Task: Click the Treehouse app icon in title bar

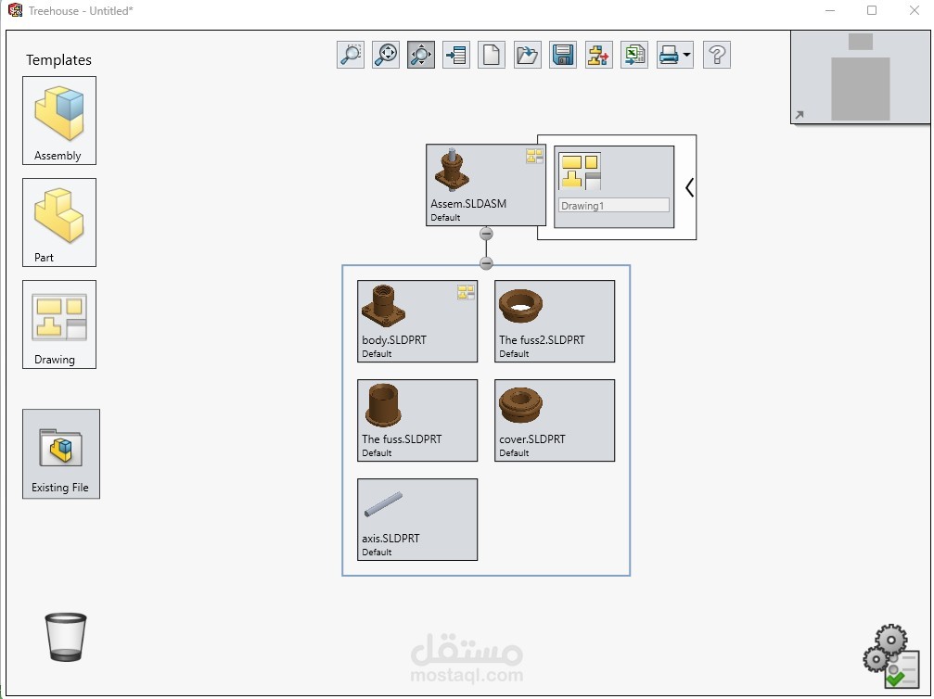Action: 15,10
